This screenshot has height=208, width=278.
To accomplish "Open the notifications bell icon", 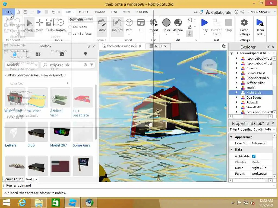I will coord(201,12).
